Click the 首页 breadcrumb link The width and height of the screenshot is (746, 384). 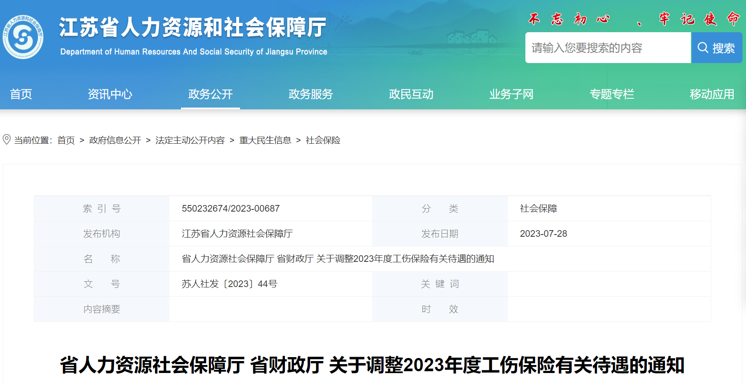66,140
